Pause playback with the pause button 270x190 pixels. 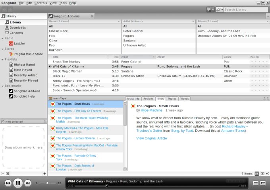point(18,183)
